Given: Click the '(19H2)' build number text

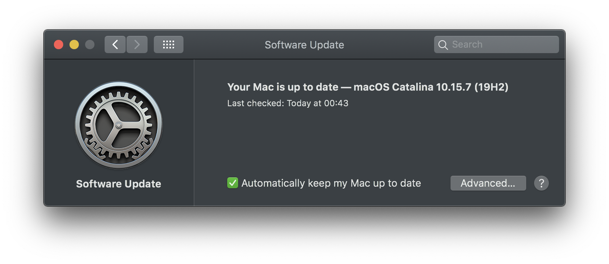Looking at the screenshot, I should [x=491, y=87].
